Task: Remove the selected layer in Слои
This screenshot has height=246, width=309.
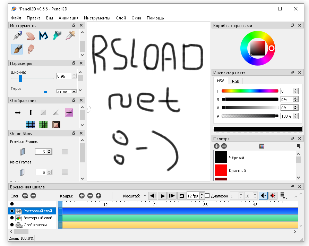Action: 33,196
